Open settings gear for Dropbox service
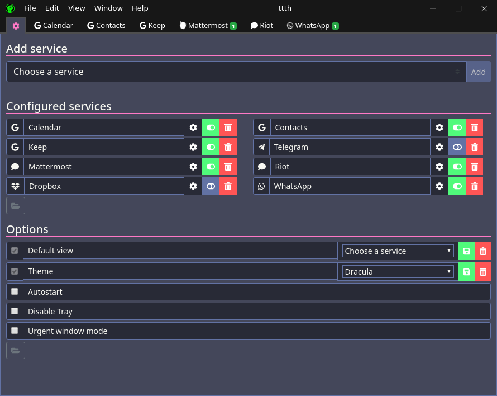Image resolution: width=497 pixels, height=396 pixels. tap(193, 186)
